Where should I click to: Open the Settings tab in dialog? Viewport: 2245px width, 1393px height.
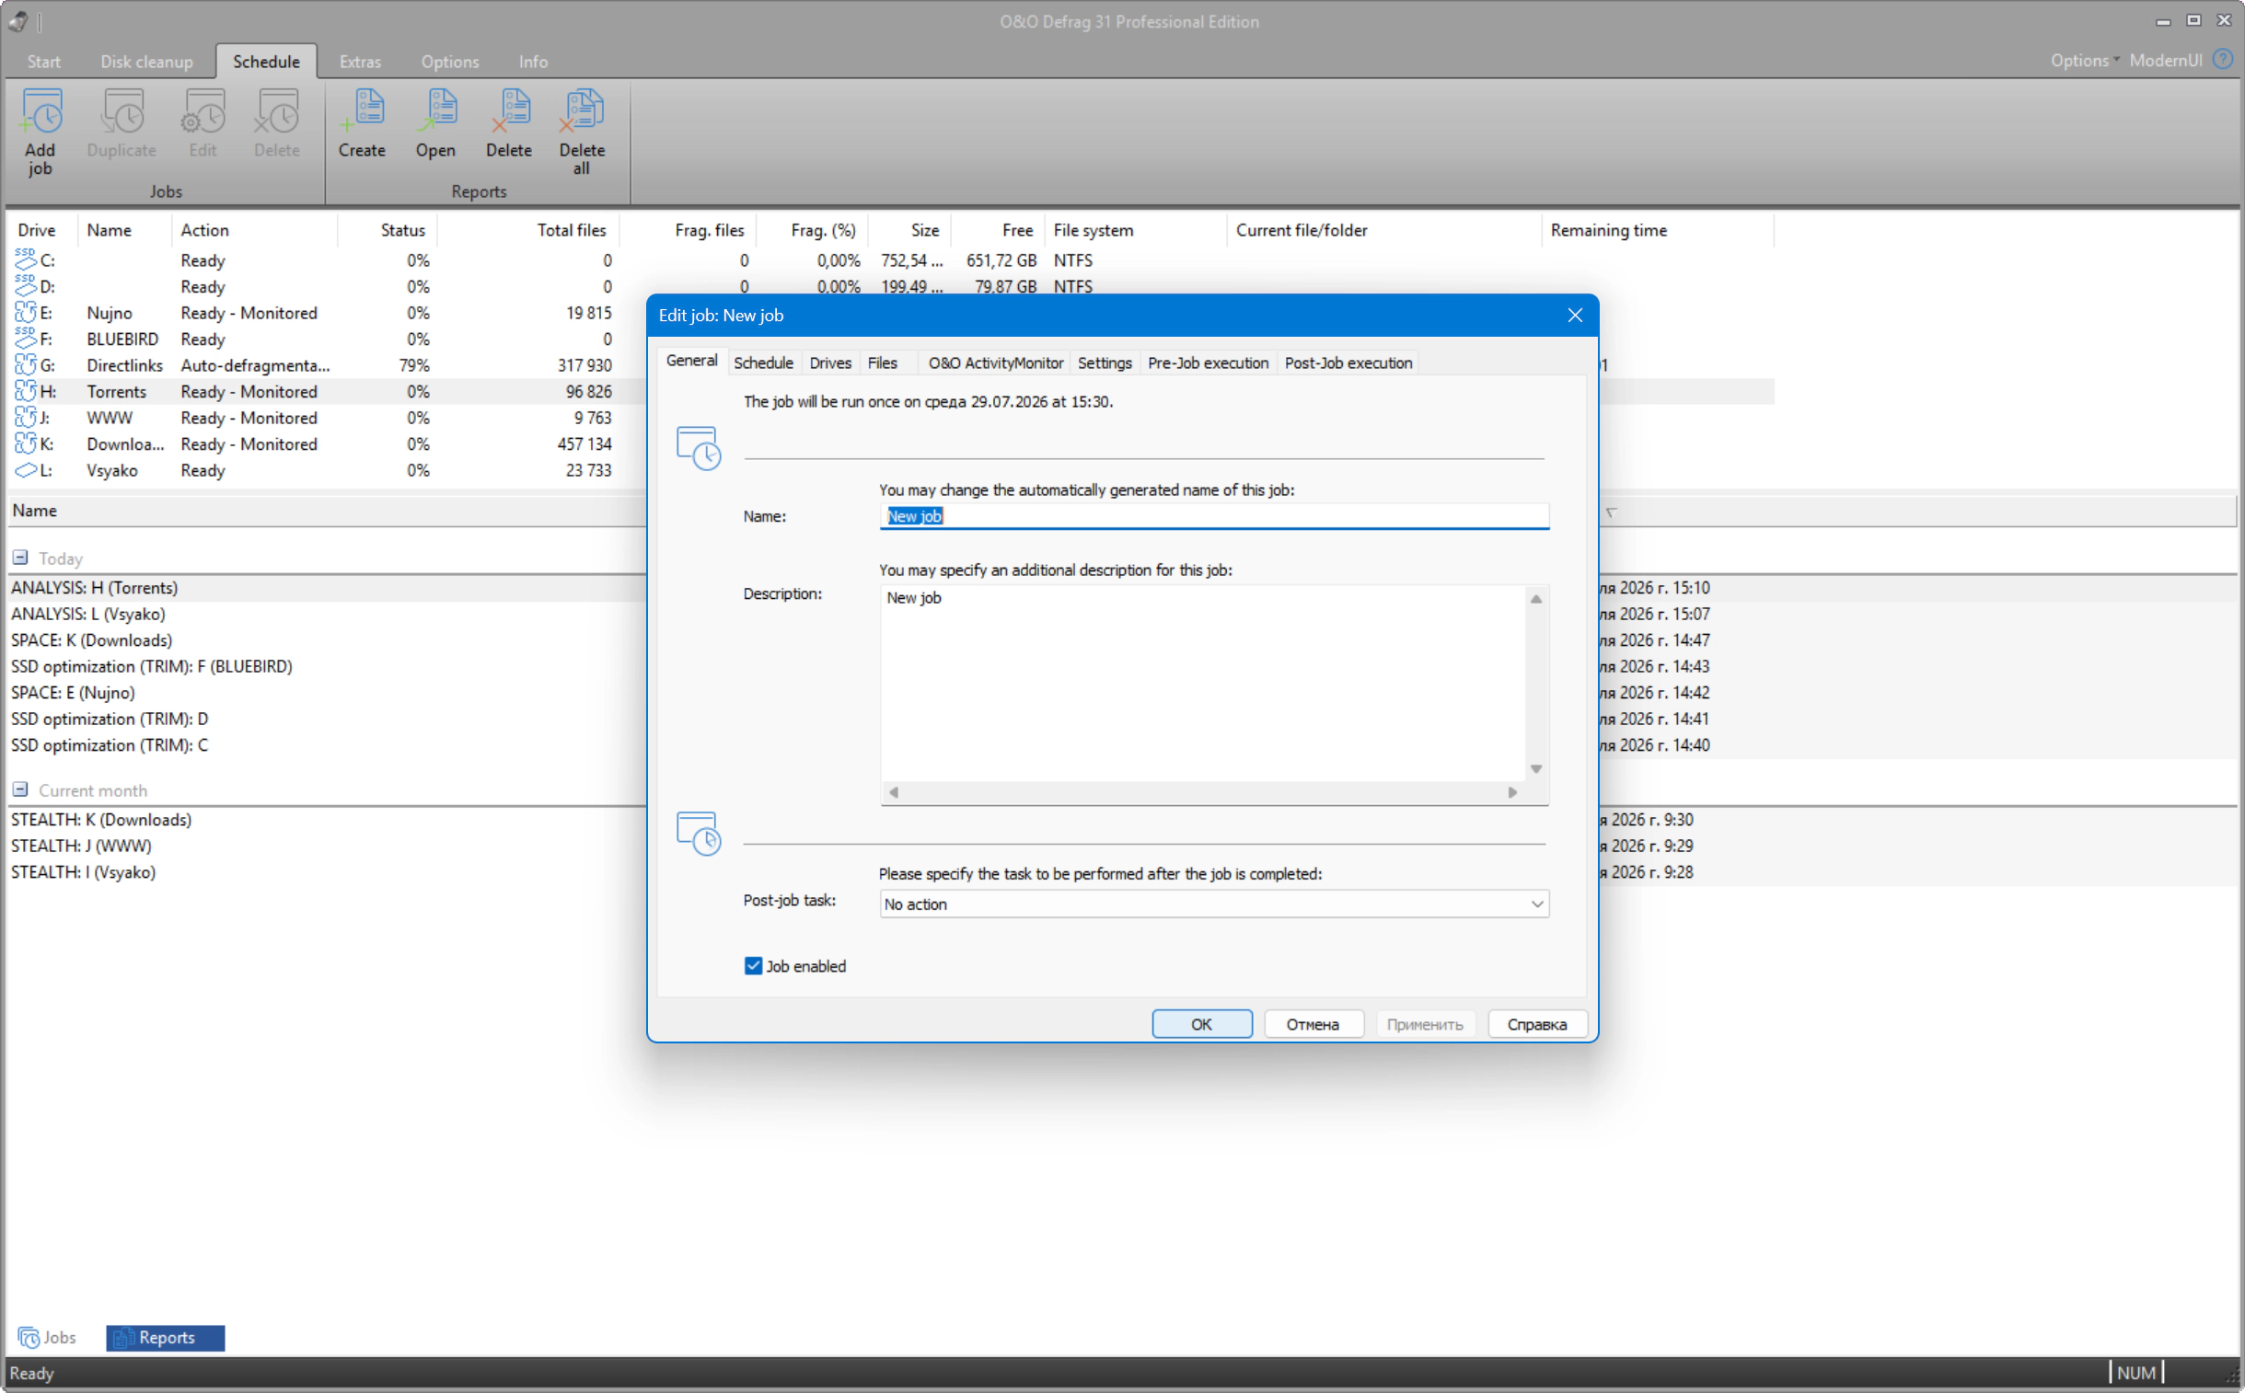coord(1104,363)
